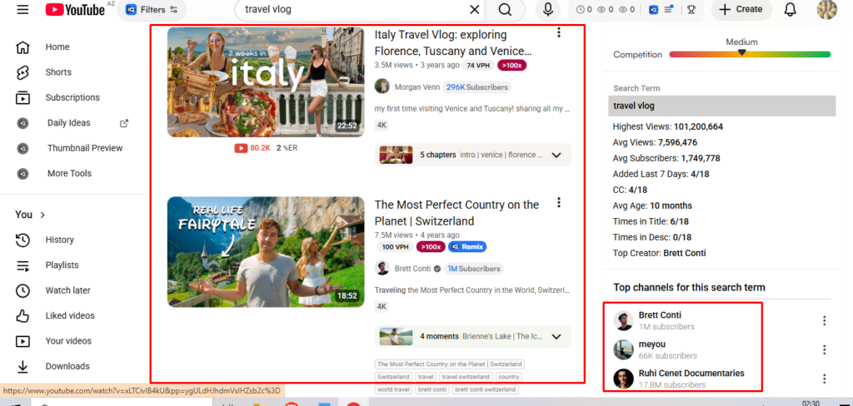Open three-dot menu for the Italy Travel Vlog video
The image size is (853, 406).
[559, 33]
